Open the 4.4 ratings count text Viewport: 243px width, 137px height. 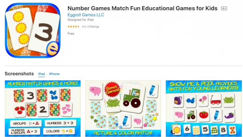pyautogui.click(x=91, y=27)
